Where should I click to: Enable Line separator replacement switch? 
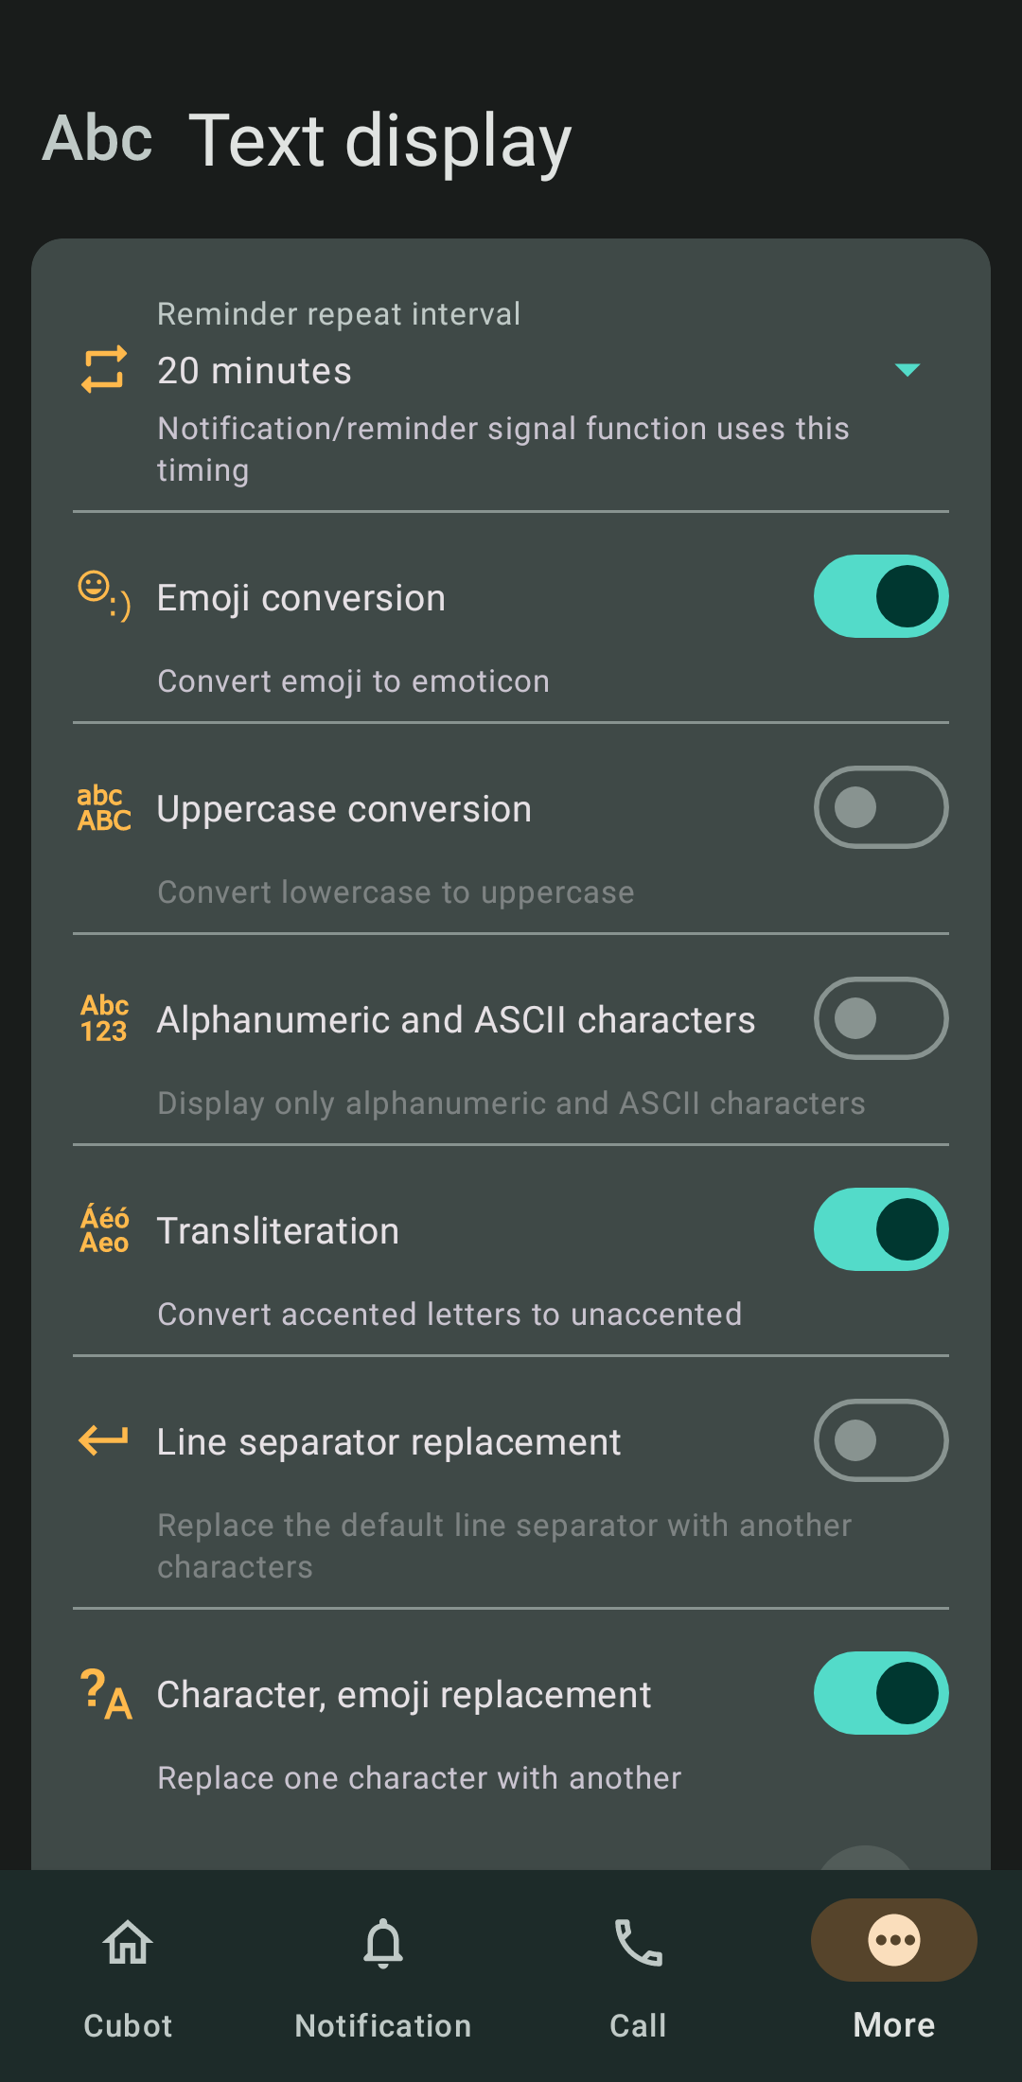[880, 1440]
